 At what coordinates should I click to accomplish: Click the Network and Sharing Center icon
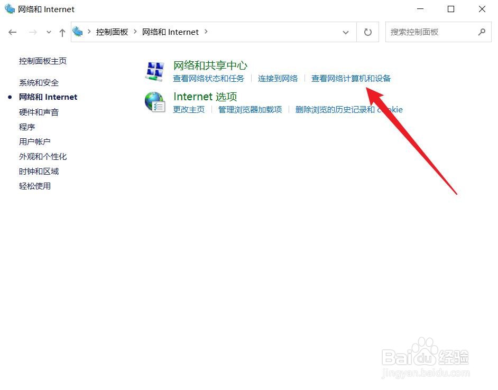pyautogui.click(x=154, y=71)
